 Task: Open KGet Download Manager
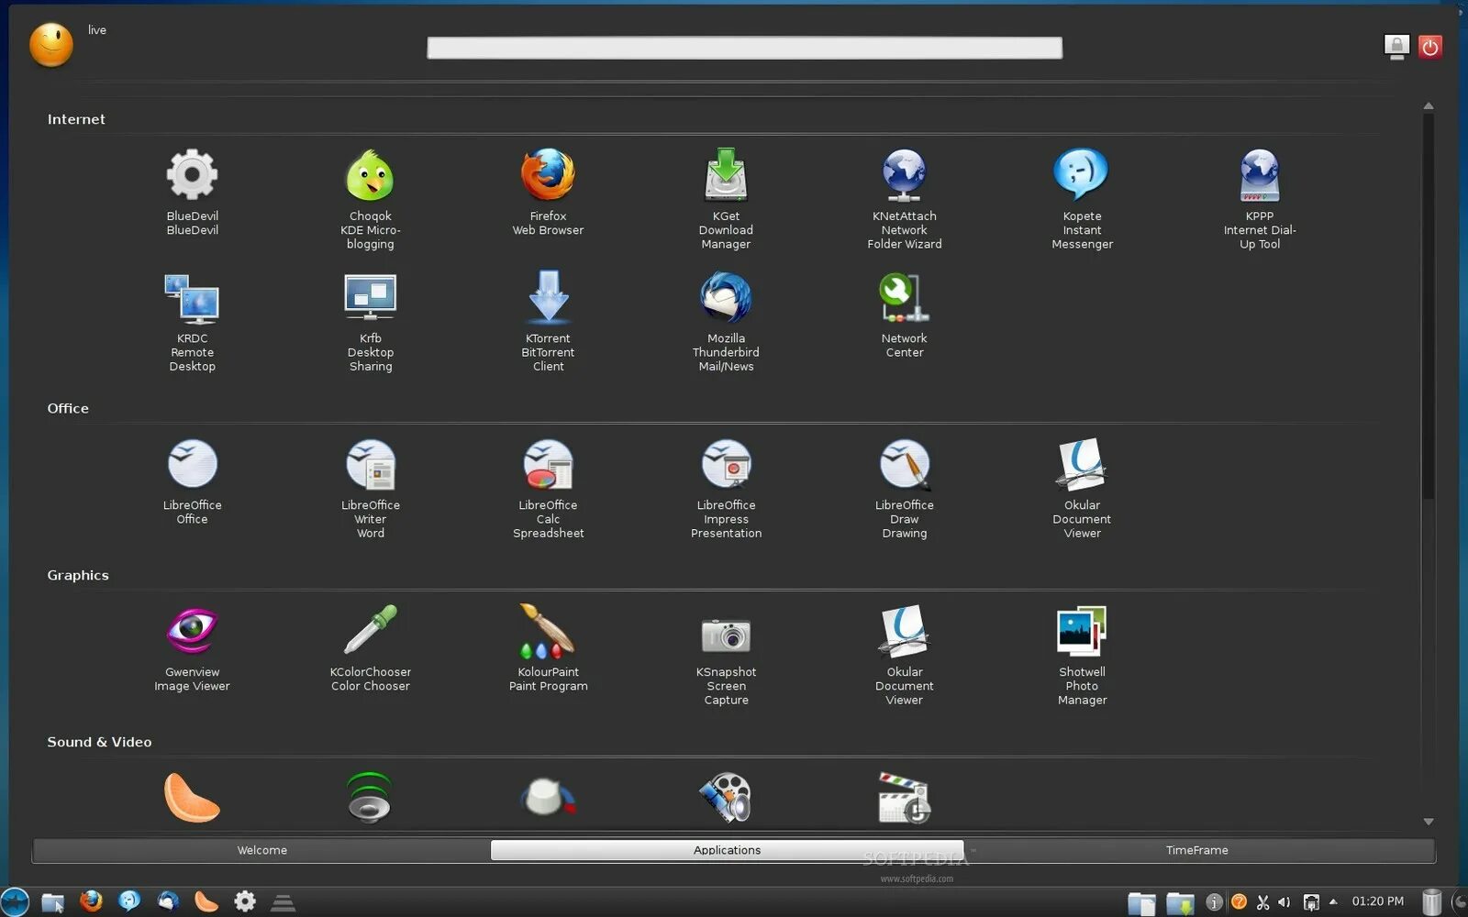[726, 199]
